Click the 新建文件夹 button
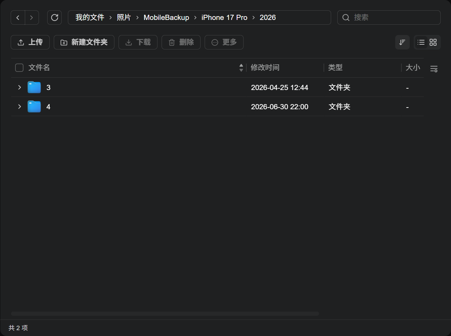Viewport: 451px width, 336px height. click(x=84, y=42)
